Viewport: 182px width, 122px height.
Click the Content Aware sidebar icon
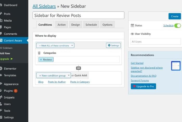[x=1, y=40]
